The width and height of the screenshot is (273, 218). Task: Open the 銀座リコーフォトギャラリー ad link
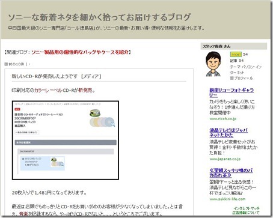coord(232,92)
